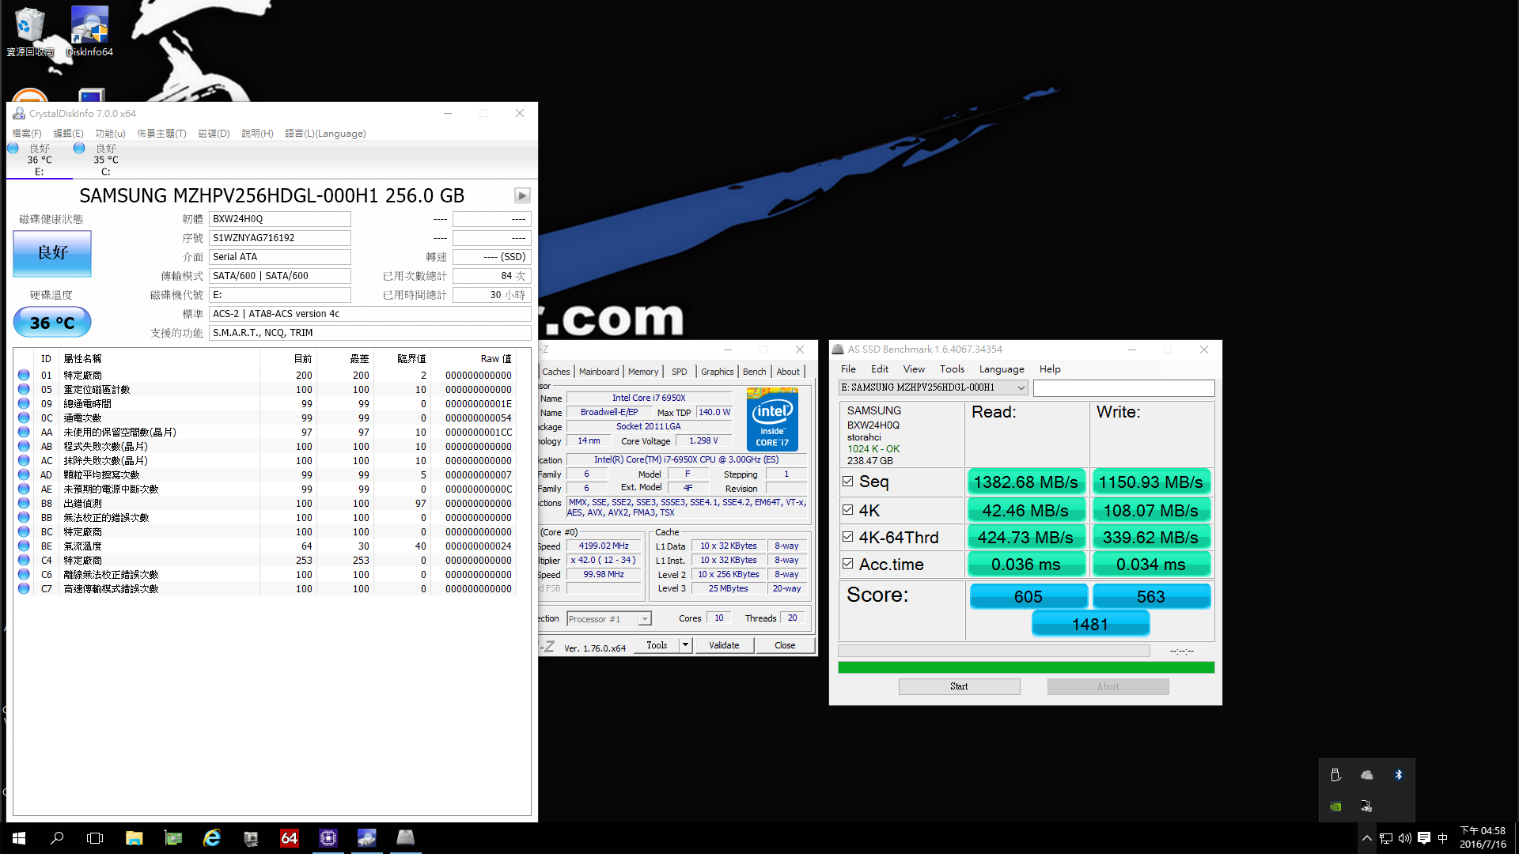
Task: Click Tools button in CPU-Z
Action: 657,645
